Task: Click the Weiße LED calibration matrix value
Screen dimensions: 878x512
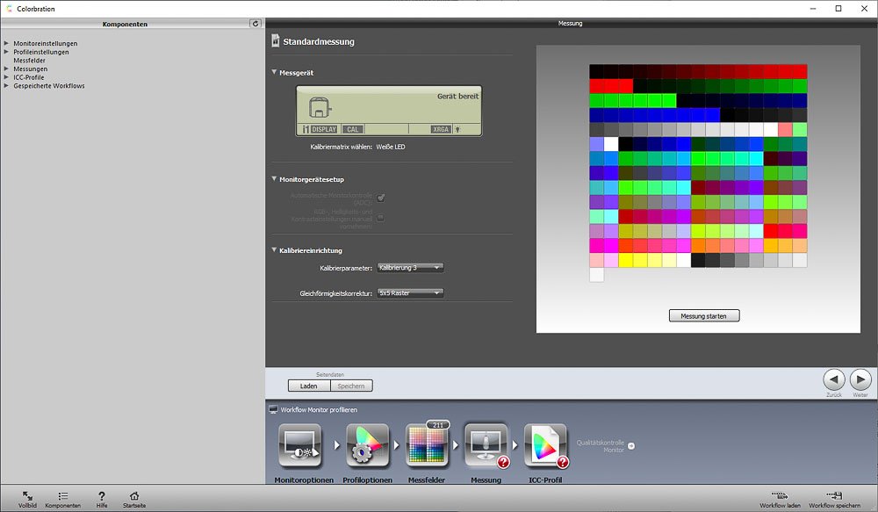Action: coord(391,147)
